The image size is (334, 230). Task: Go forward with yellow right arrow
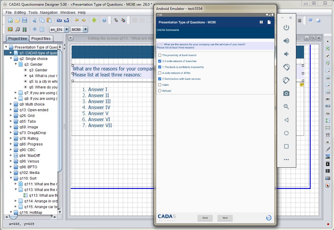pos(84,20)
